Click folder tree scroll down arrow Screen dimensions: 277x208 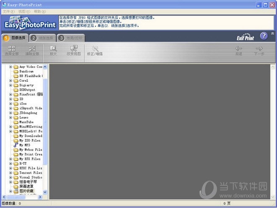click(x=45, y=192)
